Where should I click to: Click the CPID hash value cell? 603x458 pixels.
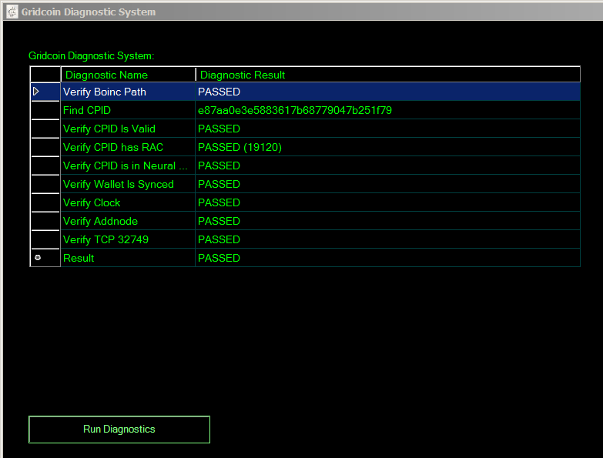click(387, 110)
